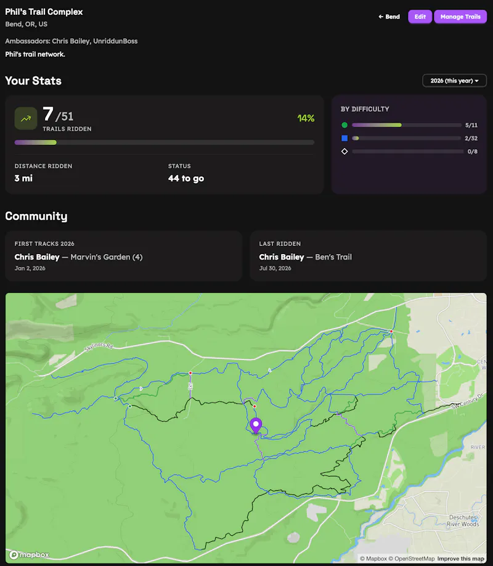Click 'Ambassadors: Chris Bailey, UnriddunBoss' line
Image resolution: width=493 pixels, height=566 pixels.
71,41
